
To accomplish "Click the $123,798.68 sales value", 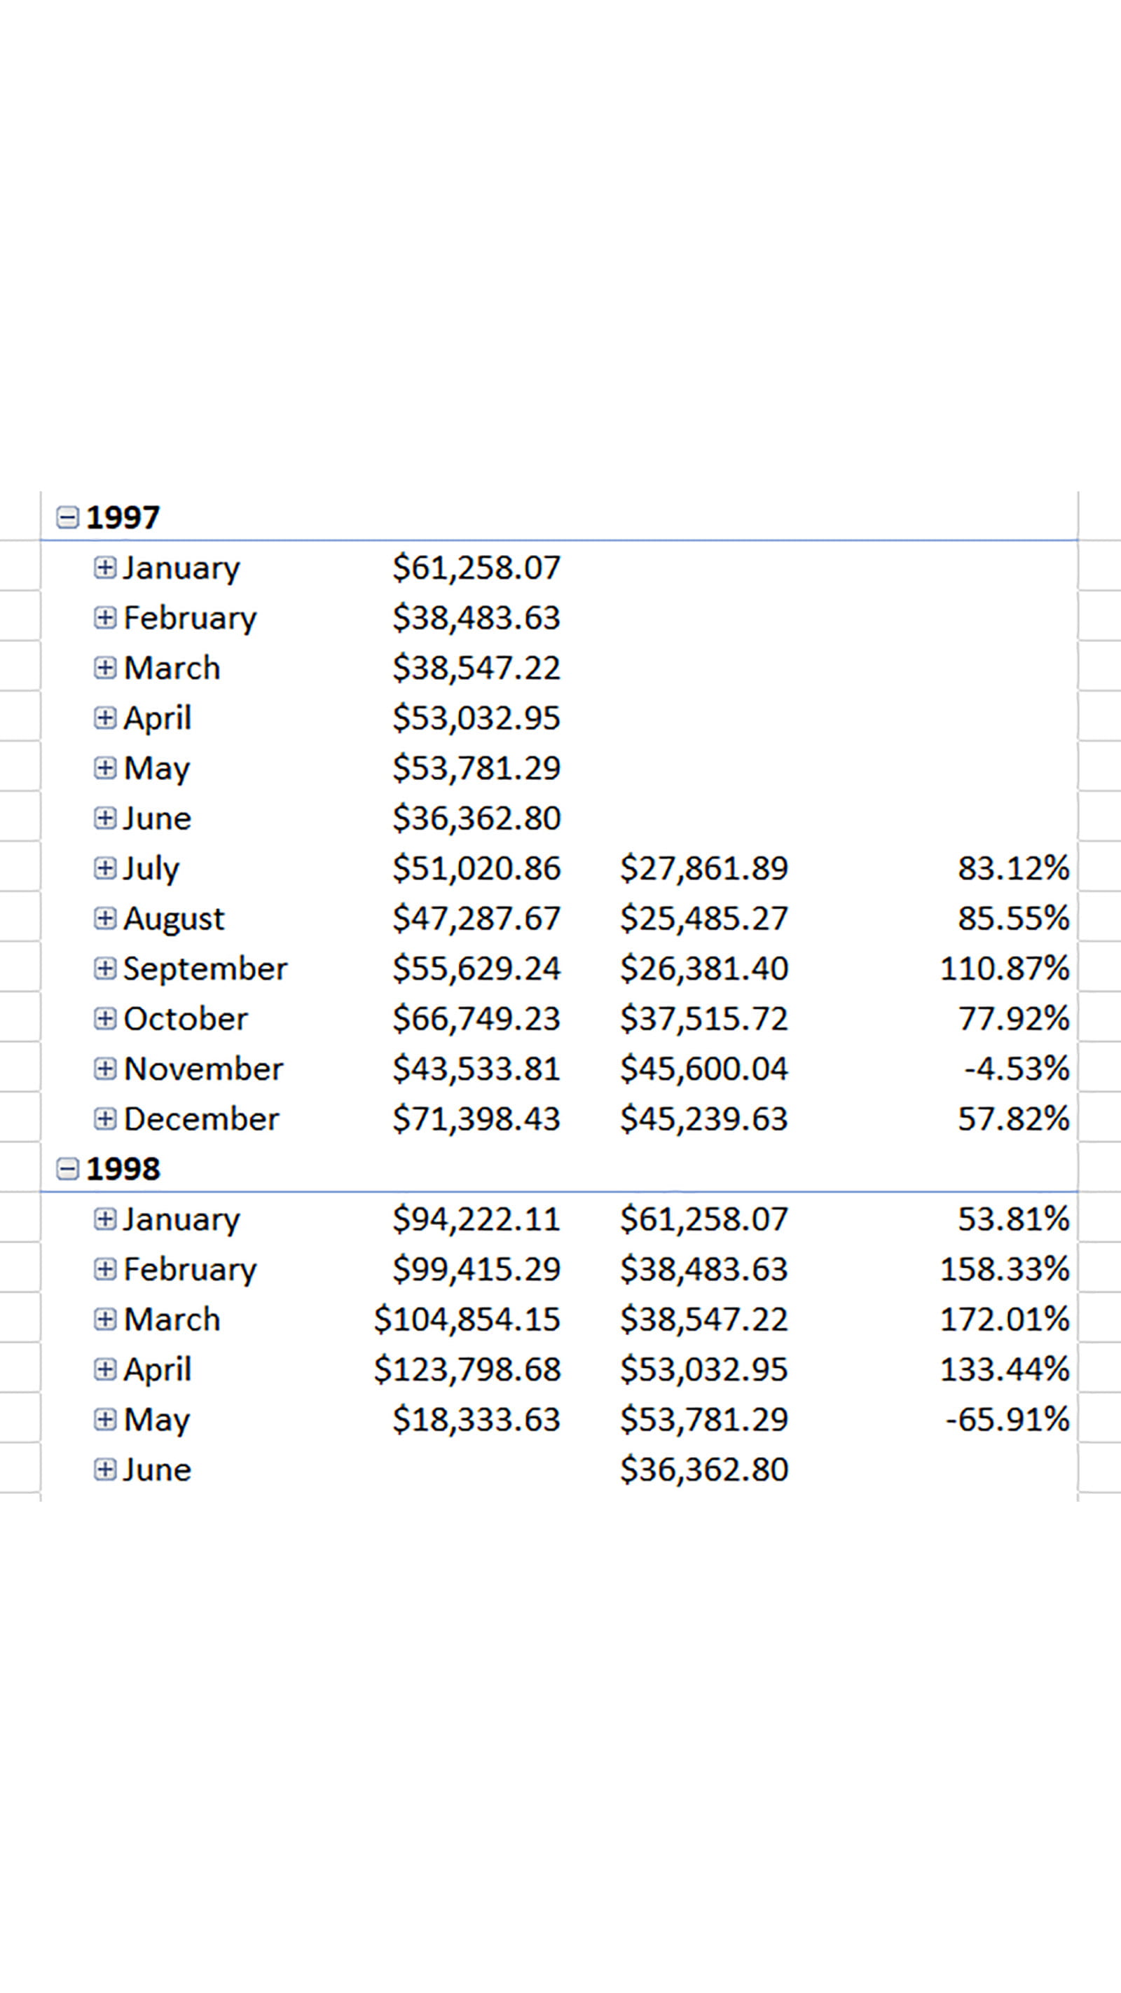I will pyautogui.click(x=467, y=1369).
